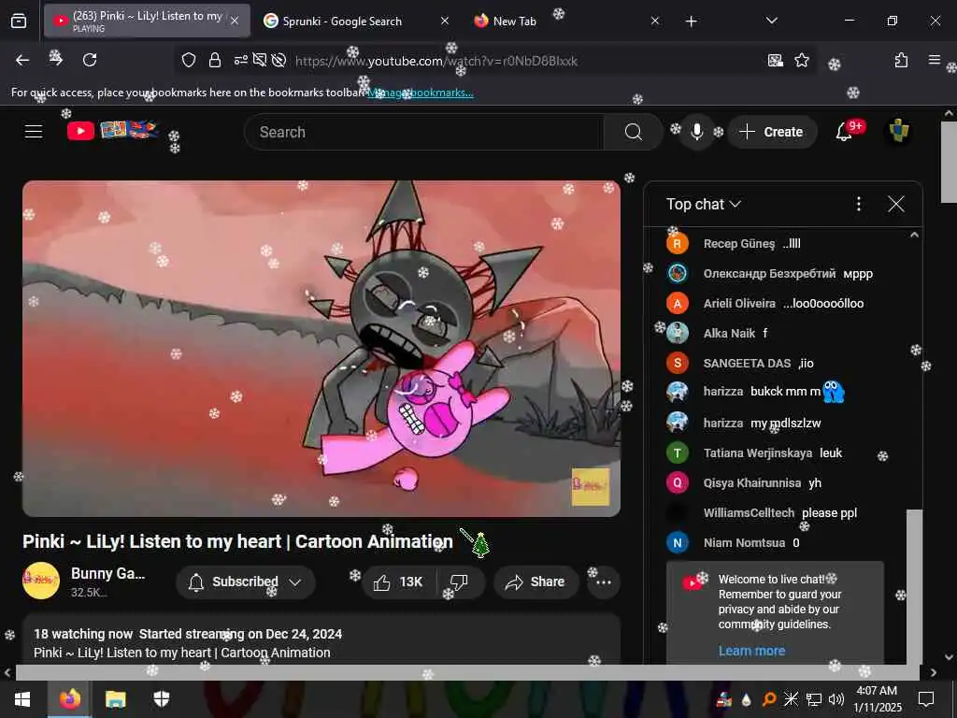Show site security padlock info
Viewport: 957px width, 718px height.
click(x=215, y=60)
